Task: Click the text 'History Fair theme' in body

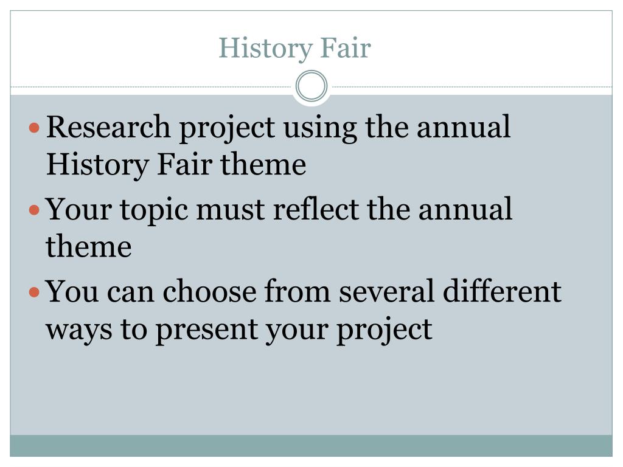Action: 176,164
